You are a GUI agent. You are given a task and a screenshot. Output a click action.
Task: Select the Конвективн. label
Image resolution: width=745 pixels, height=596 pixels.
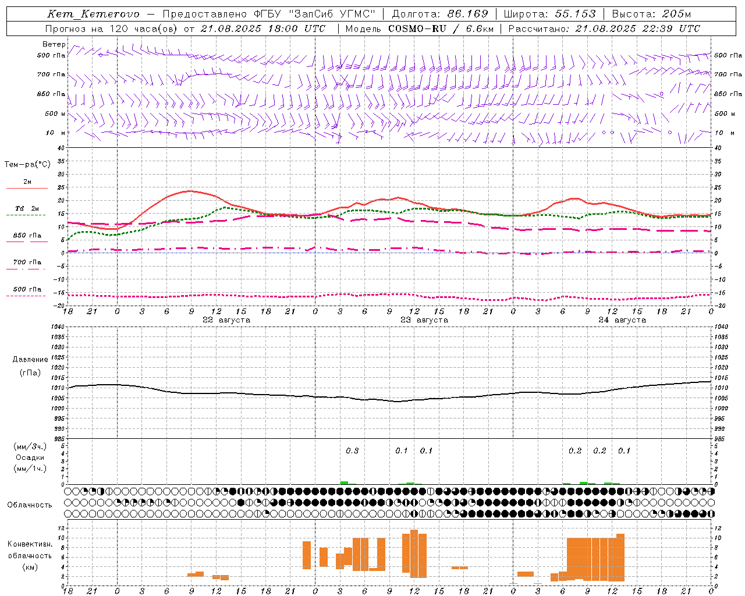click(x=30, y=544)
